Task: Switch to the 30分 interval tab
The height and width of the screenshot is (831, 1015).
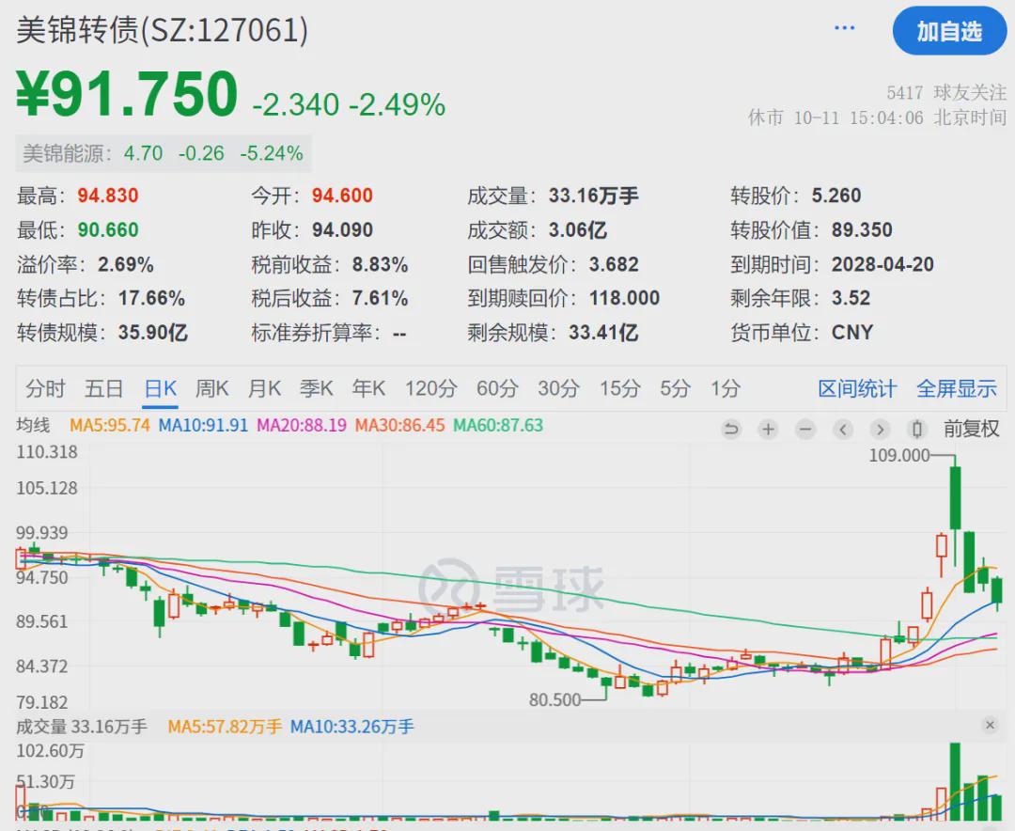Action: pyautogui.click(x=558, y=388)
